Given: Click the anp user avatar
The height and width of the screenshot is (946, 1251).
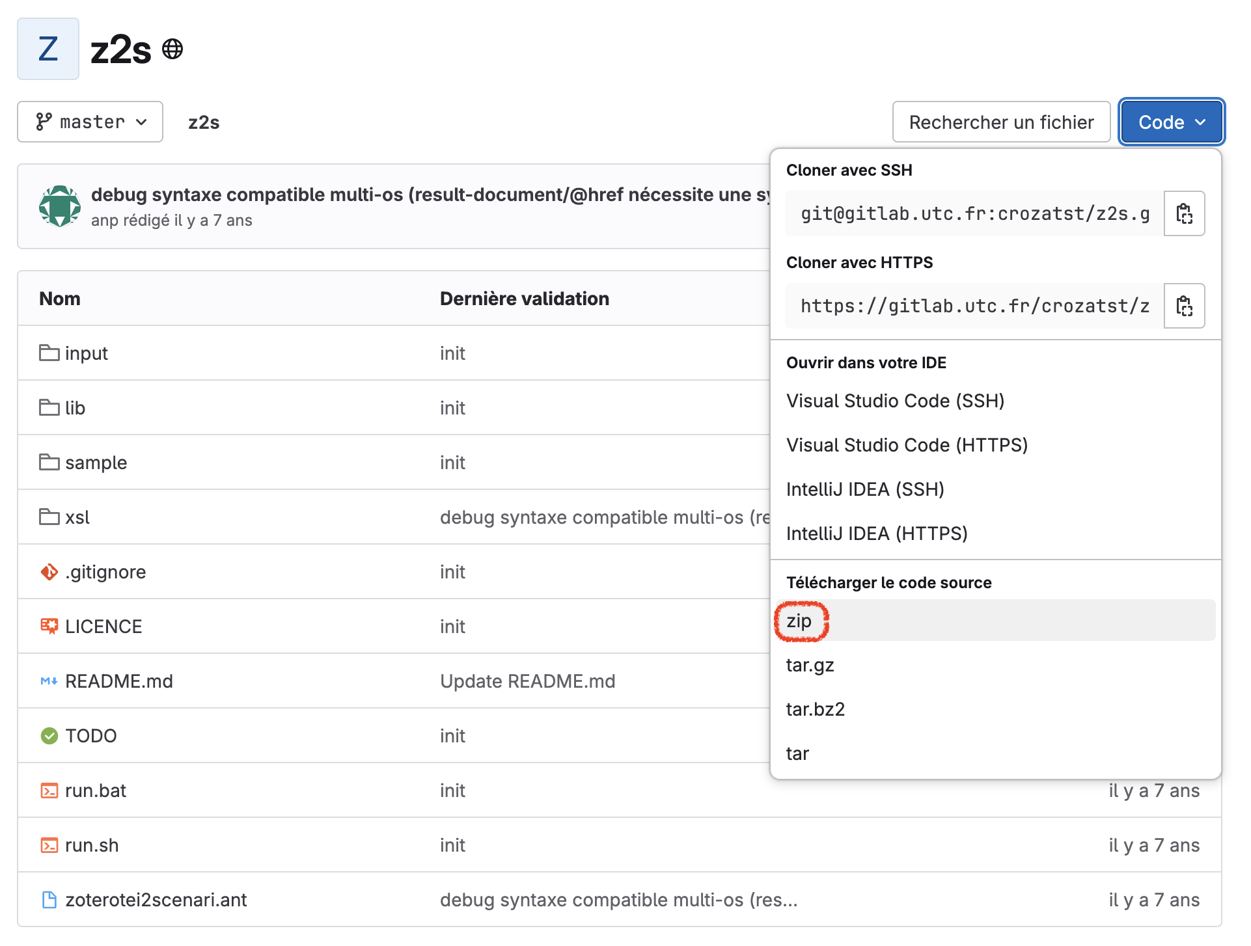Looking at the screenshot, I should tap(60, 206).
